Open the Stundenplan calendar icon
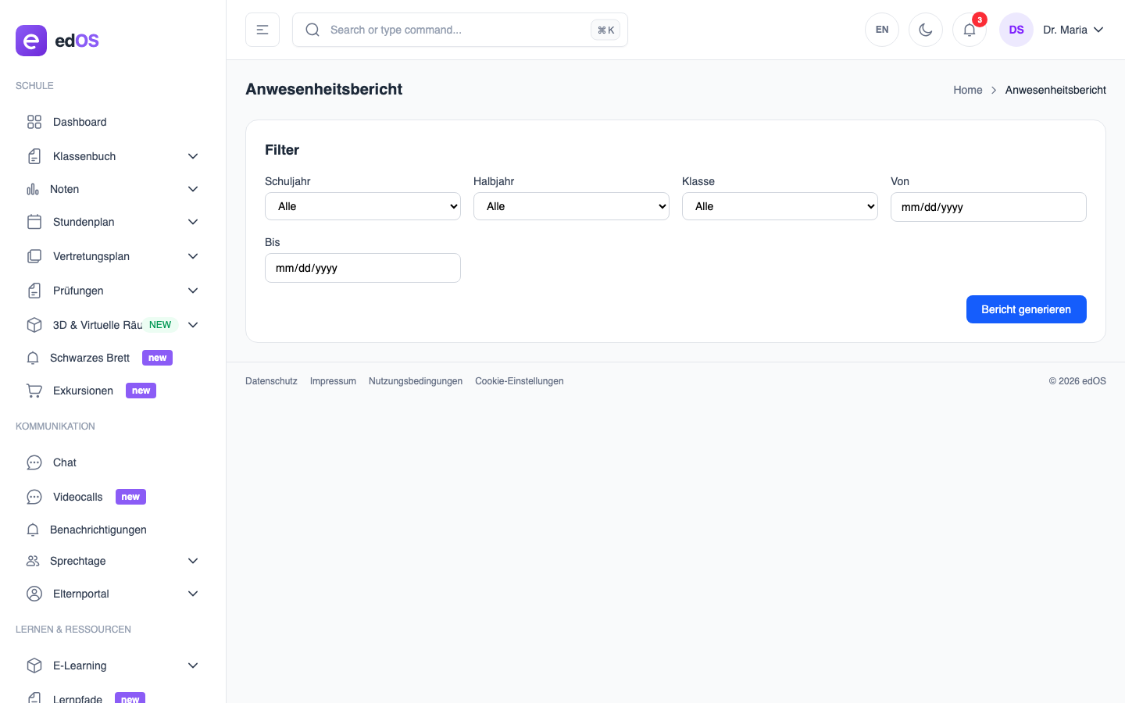Viewport: 1125px width, 703px height. [x=34, y=222]
